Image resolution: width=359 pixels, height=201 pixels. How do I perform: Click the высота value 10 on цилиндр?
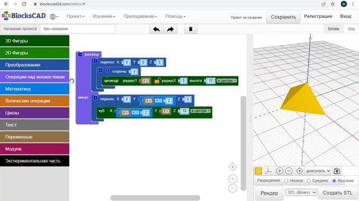[210, 80]
